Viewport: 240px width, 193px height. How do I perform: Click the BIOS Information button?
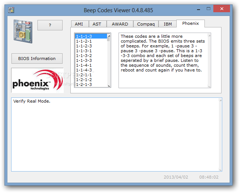tap(37, 59)
